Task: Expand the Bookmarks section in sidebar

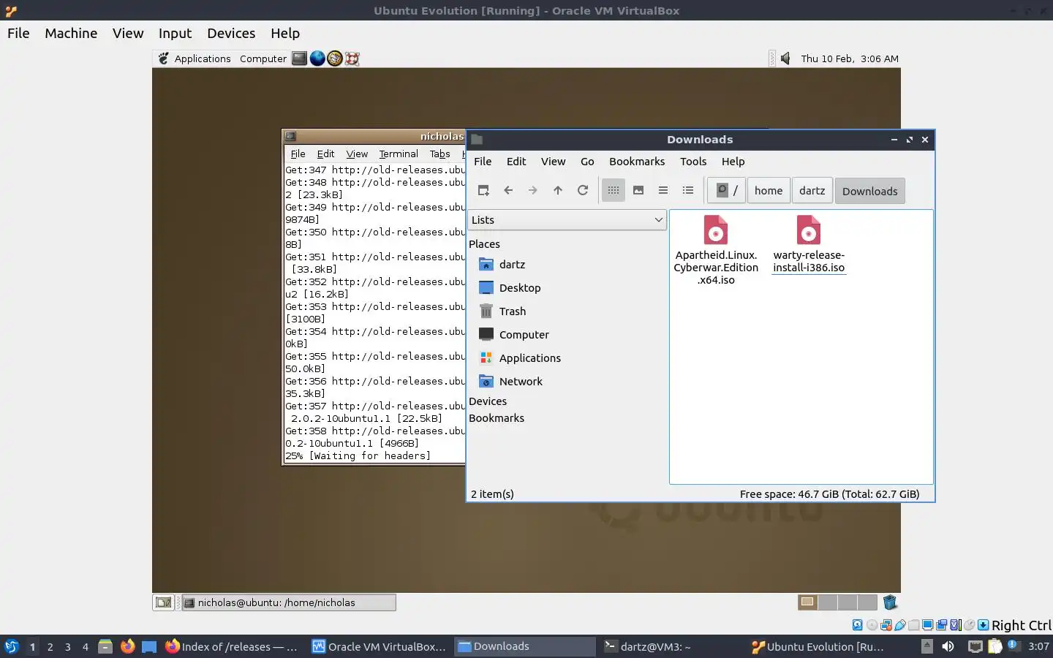Action: pyautogui.click(x=497, y=418)
